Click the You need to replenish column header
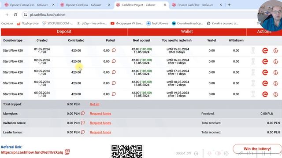The width and height of the screenshot is (282, 158). pyautogui.click(x=177, y=40)
